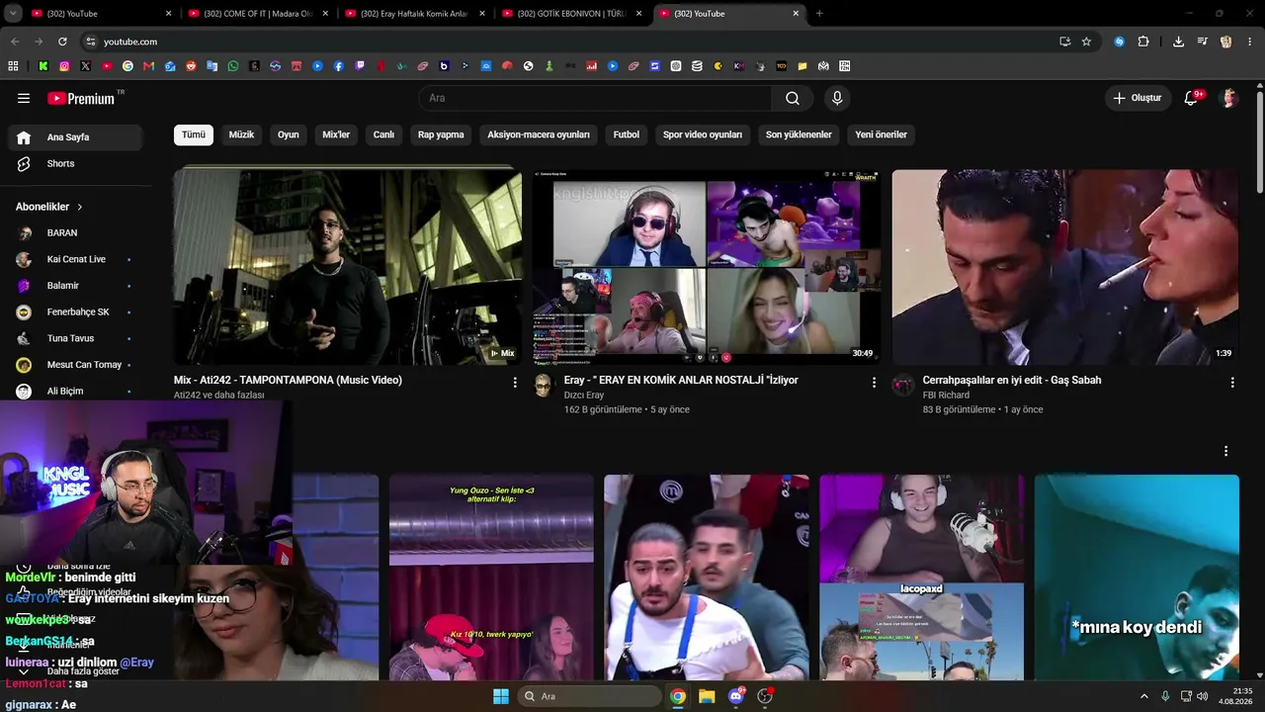Open Kai Cenat Live channel
1265x712 pixels.
(x=75, y=259)
